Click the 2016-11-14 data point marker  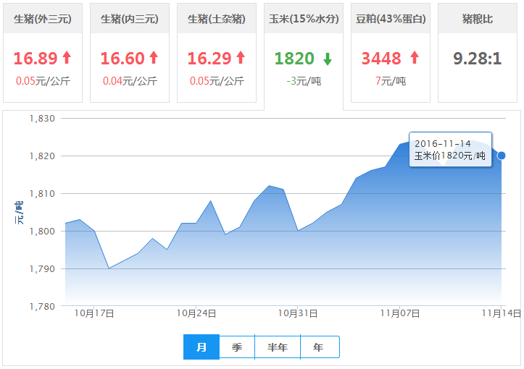[502, 156]
